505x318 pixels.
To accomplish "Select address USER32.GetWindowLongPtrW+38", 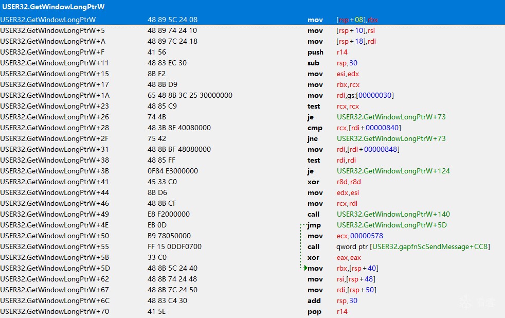I will point(55,160).
